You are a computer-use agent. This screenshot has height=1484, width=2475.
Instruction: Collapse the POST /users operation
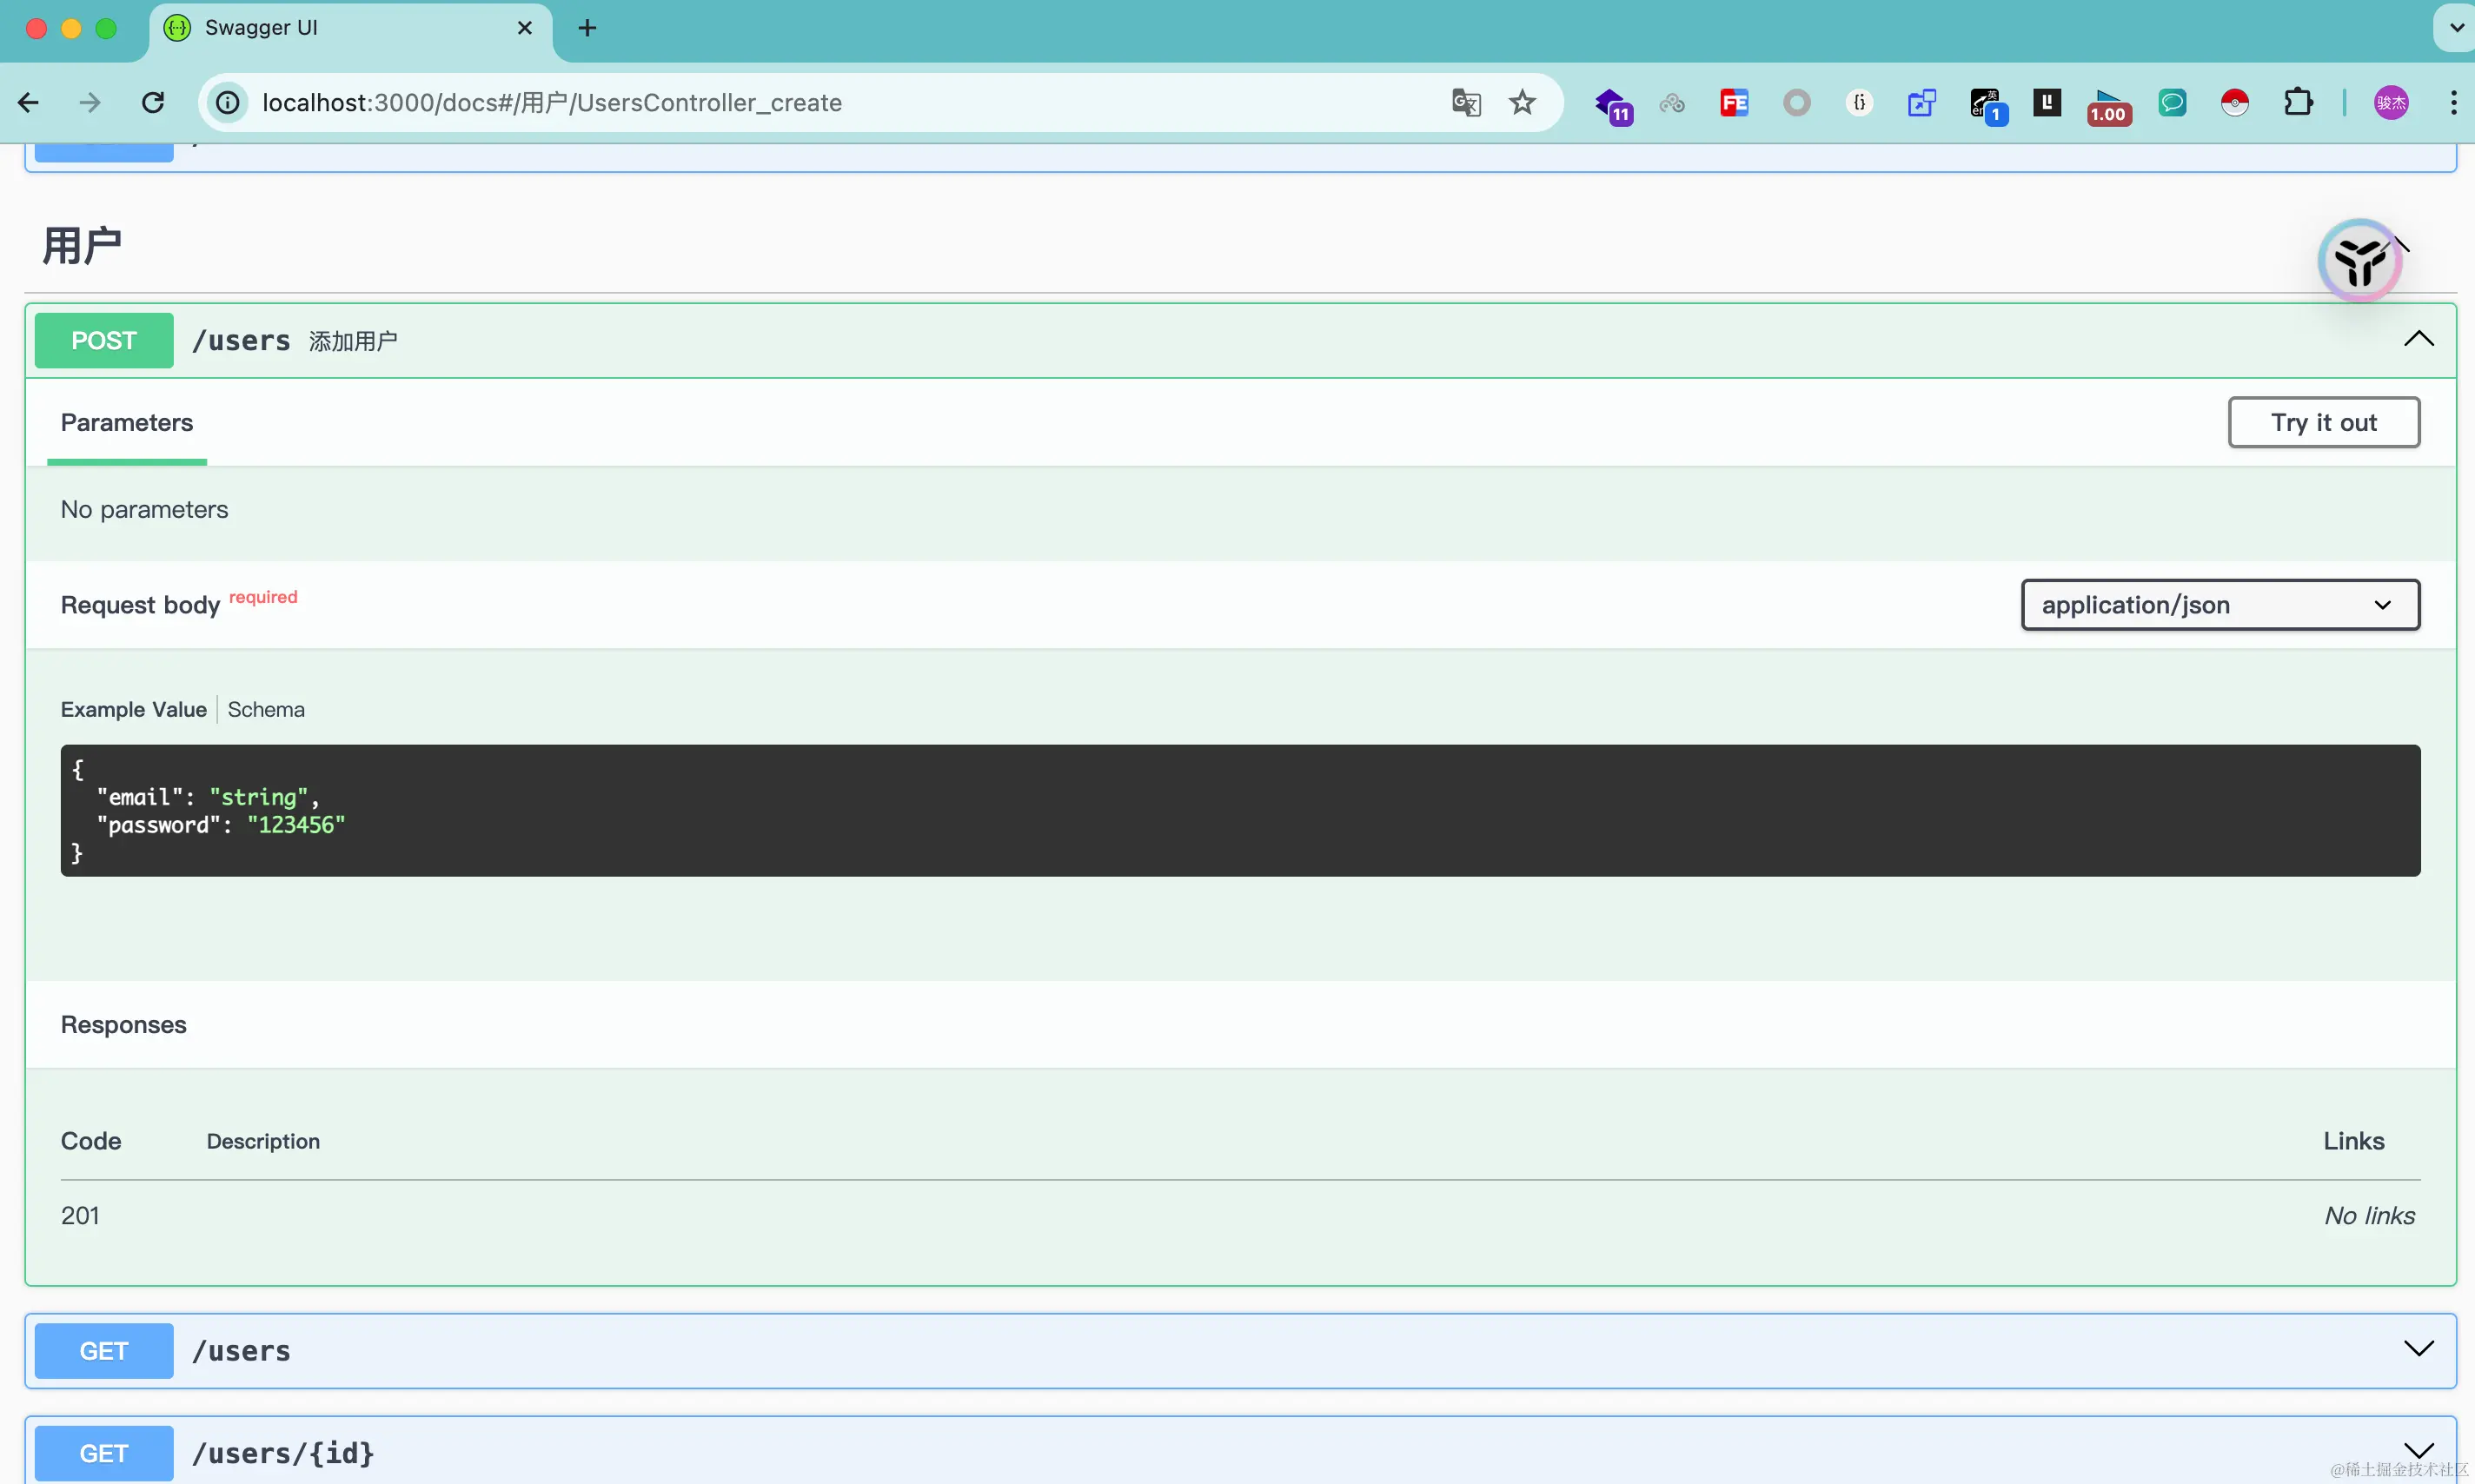pos(2418,340)
